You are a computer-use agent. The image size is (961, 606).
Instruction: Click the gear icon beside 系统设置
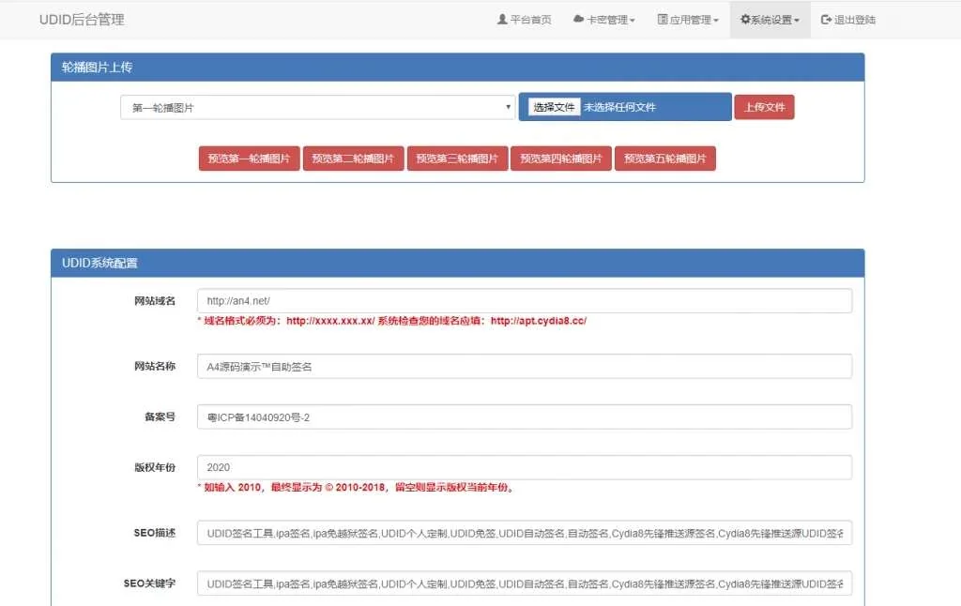(x=745, y=20)
